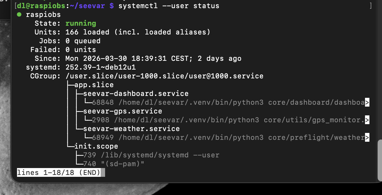
Task: Click the truncation arrow on the weather line
Action: (367, 138)
